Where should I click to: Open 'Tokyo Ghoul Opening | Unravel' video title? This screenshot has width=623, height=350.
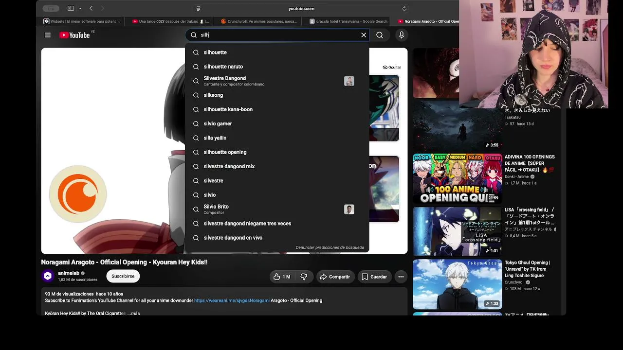click(528, 269)
